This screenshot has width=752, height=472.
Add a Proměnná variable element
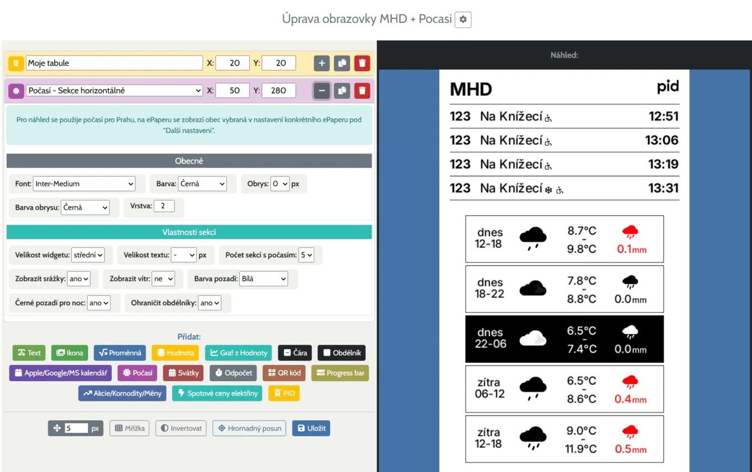[x=120, y=353]
